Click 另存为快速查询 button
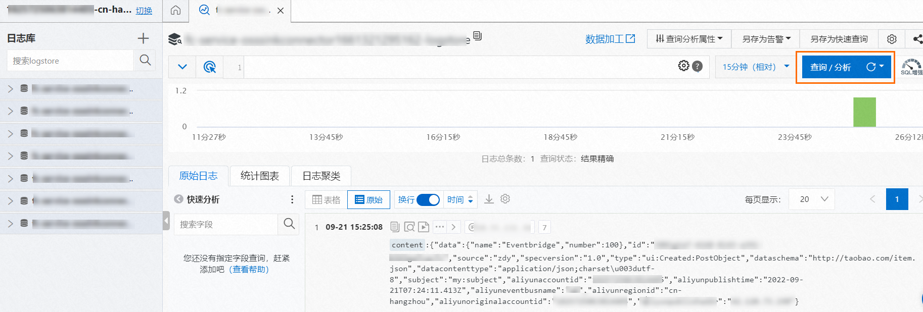The image size is (923, 312). [x=839, y=39]
